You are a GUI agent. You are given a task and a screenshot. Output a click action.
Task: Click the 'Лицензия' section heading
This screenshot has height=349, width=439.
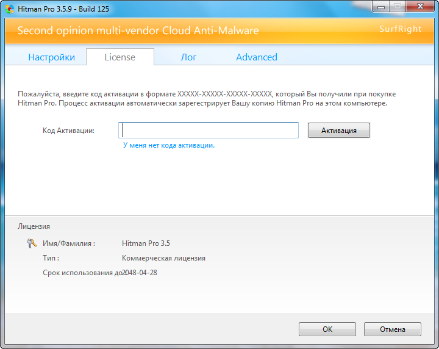pos(34,226)
